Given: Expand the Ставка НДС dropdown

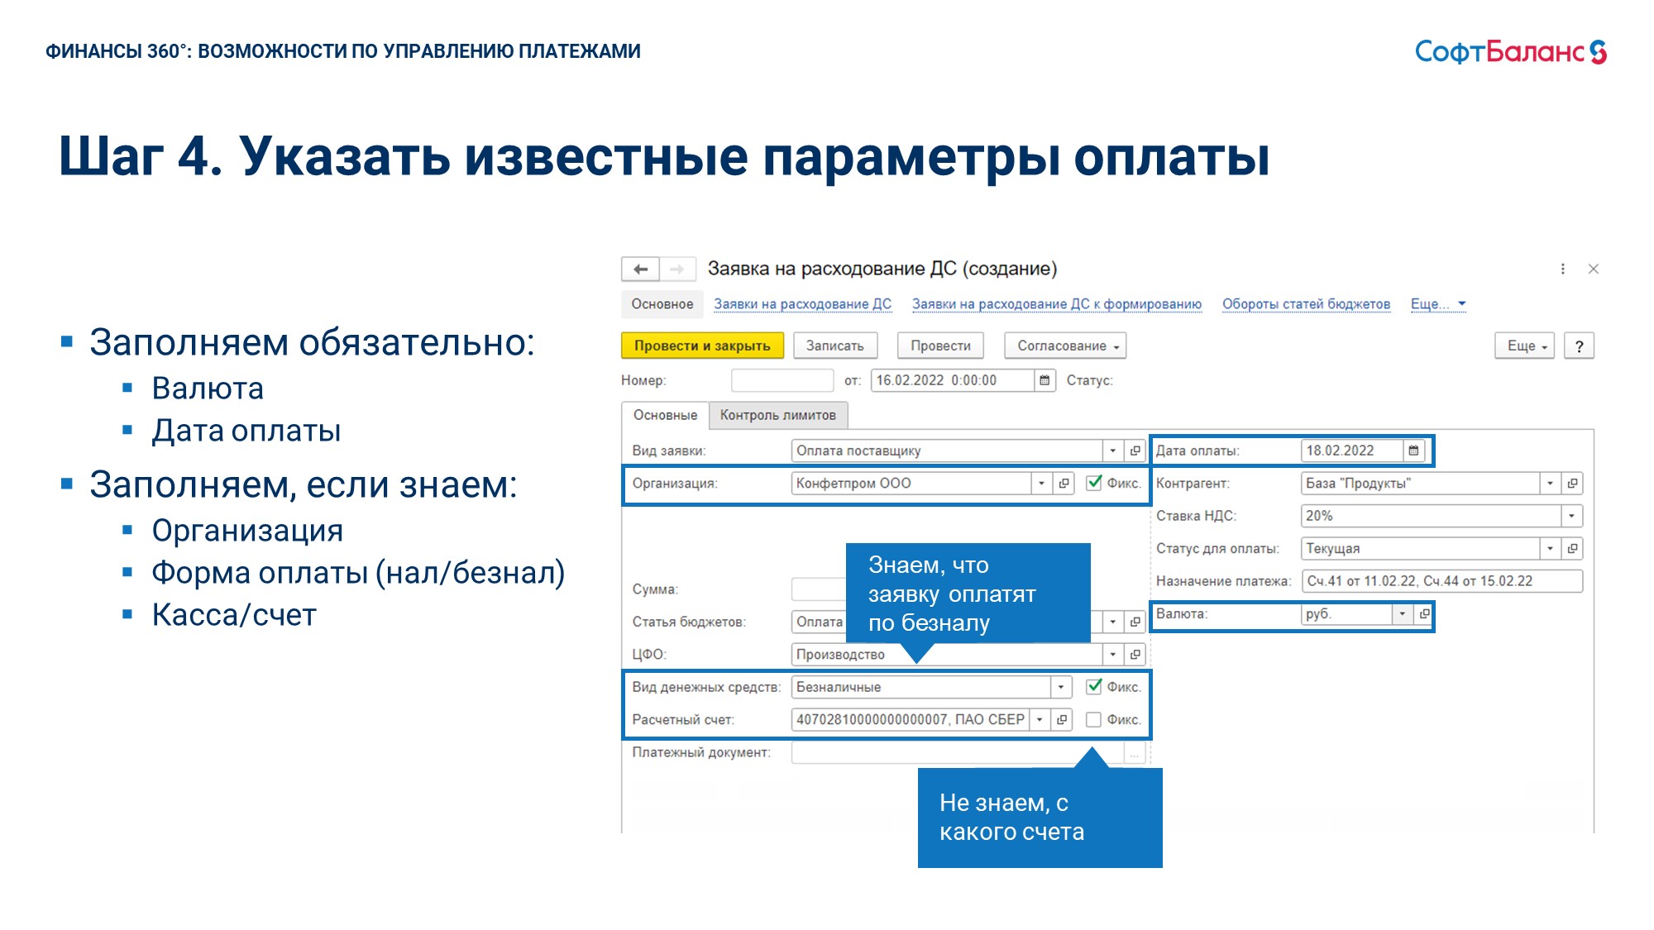Looking at the screenshot, I should click(1571, 516).
